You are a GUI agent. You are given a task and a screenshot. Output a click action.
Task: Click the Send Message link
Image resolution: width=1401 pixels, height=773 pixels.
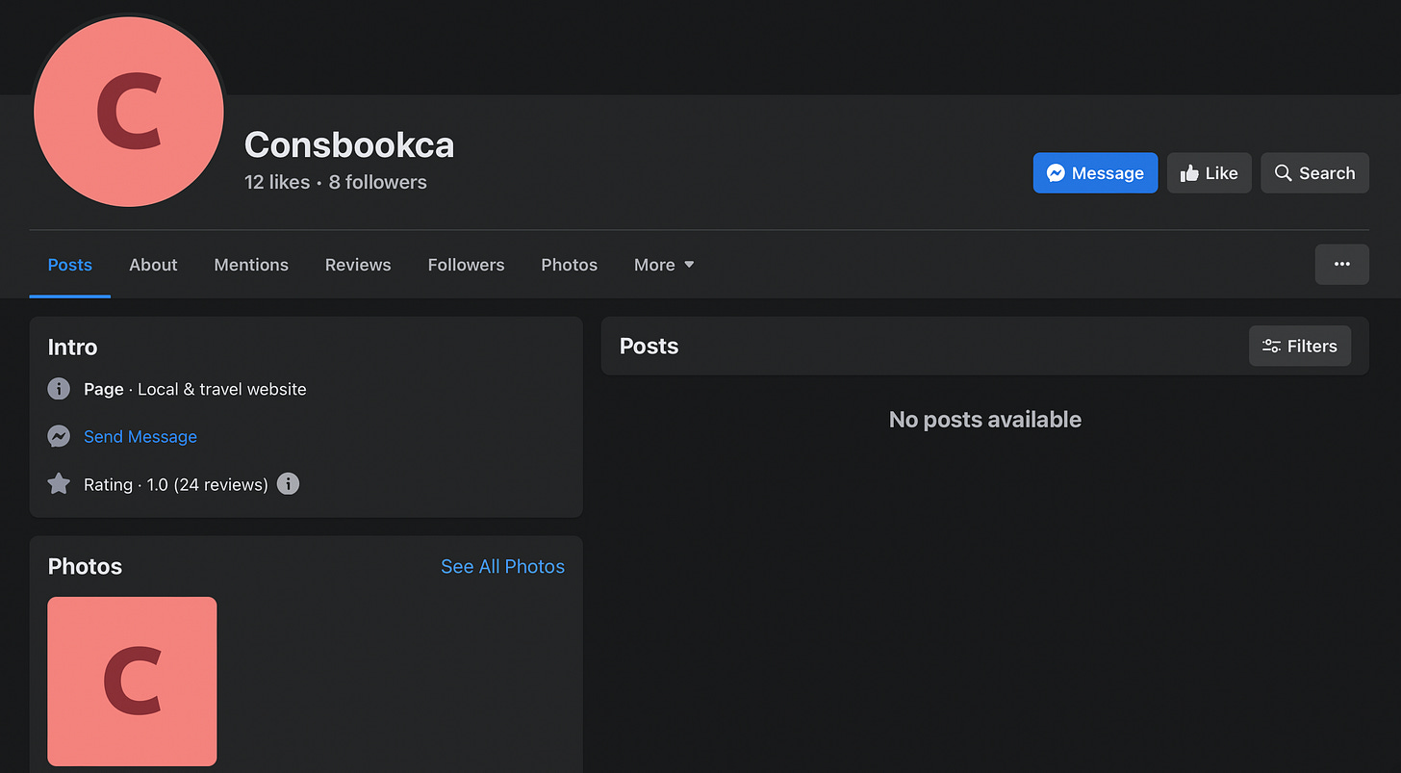point(140,437)
